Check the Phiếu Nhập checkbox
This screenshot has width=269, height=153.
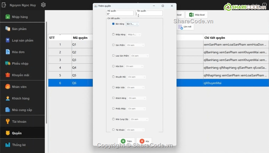pos(113,109)
